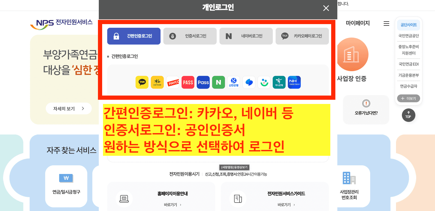
Task: Click the 자주 찾는 서비스 heading
Action: coord(72,150)
